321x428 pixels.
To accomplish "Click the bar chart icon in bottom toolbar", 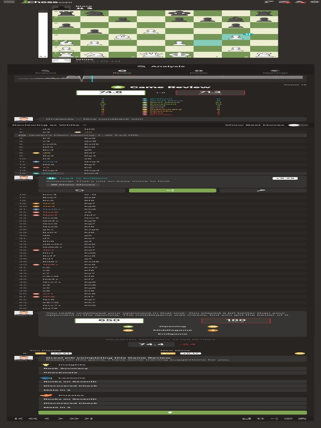I will click(247, 418).
